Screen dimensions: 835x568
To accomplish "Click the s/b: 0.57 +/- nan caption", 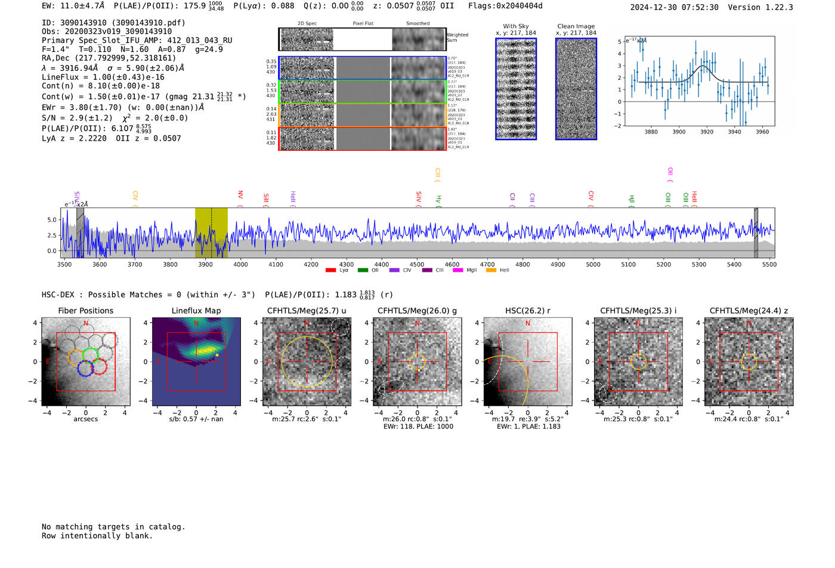I will pos(196,420).
